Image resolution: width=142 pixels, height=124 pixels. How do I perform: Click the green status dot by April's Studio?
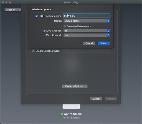(62, 114)
